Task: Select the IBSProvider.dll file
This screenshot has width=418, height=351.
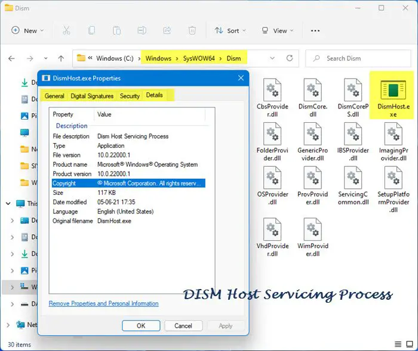Action: tap(353, 142)
